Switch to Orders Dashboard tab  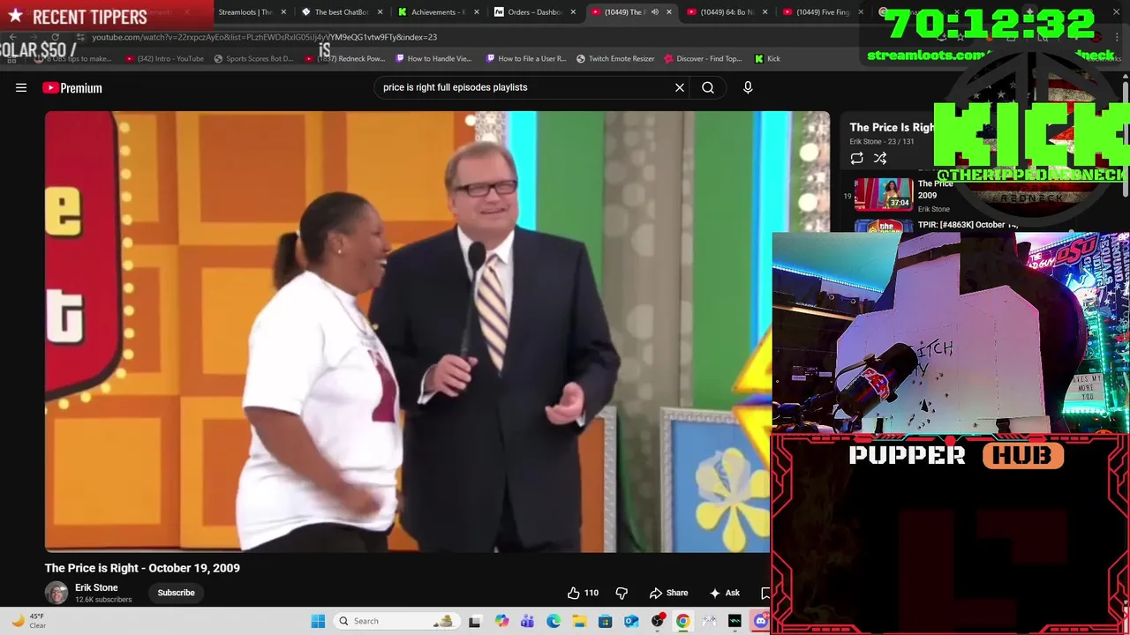pyautogui.click(x=535, y=12)
